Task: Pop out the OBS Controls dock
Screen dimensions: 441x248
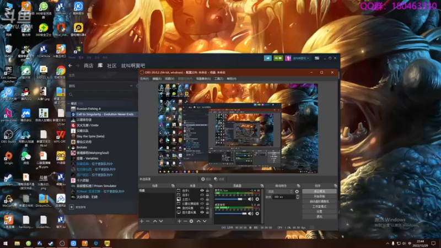Action: click(335, 186)
